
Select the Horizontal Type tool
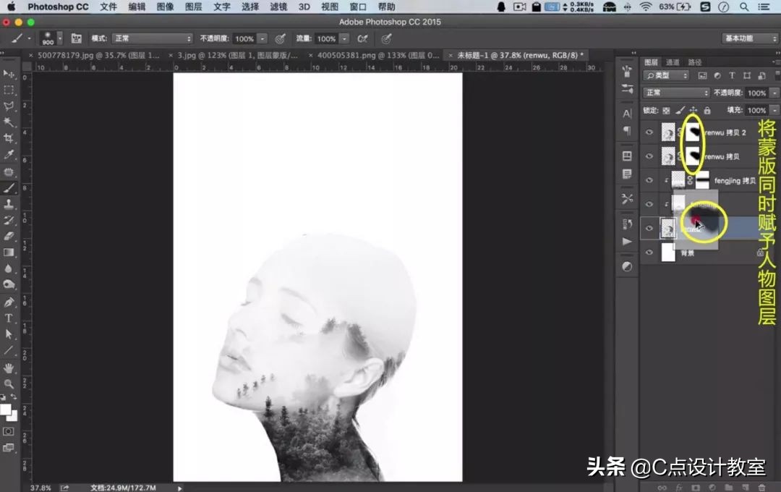tap(9, 318)
